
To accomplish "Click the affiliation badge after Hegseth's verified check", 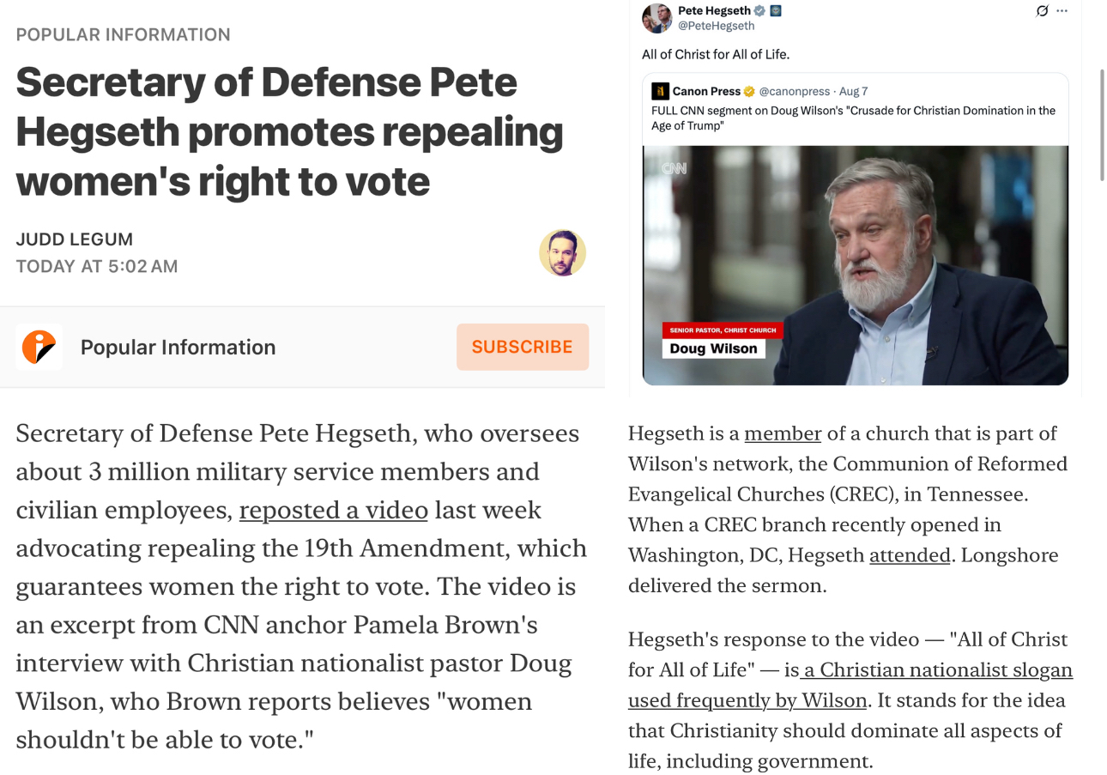I will tap(776, 11).
